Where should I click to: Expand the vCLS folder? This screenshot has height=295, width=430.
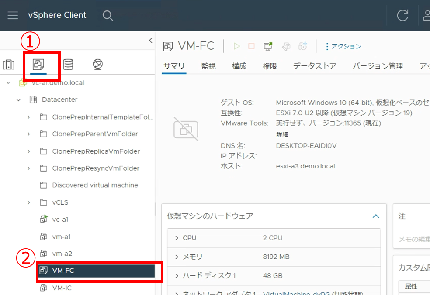click(x=29, y=202)
